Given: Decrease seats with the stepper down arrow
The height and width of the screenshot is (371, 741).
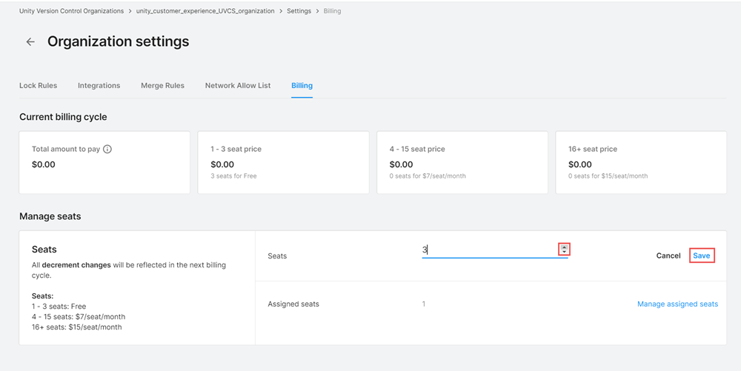Looking at the screenshot, I should [564, 253].
